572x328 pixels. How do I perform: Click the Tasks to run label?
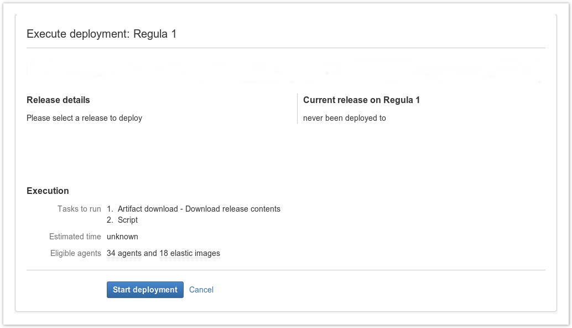coord(79,209)
